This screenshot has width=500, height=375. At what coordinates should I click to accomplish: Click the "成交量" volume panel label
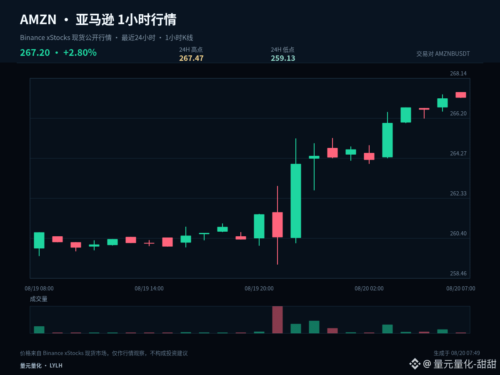tap(39, 299)
